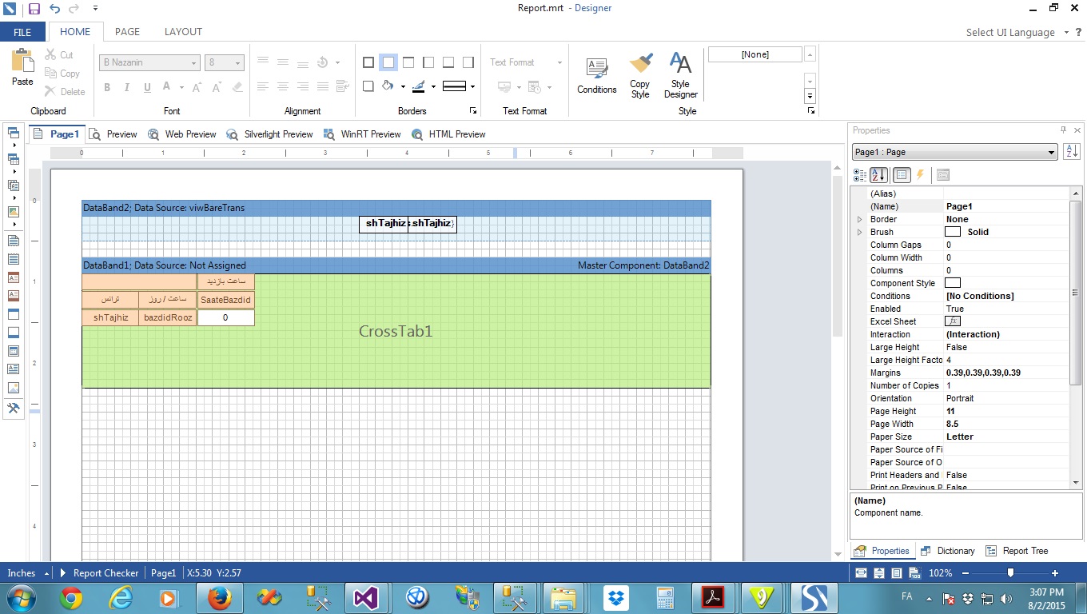The width and height of the screenshot is (1087, 614).
Task: Click the Web Preview tab button
Action: 181,134
